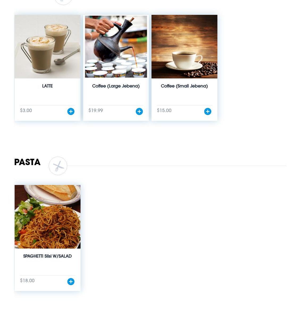This screenshot has width=295, height=309.
Task: Add LATTE to cart with plus icon
Action: click(71, 111)
